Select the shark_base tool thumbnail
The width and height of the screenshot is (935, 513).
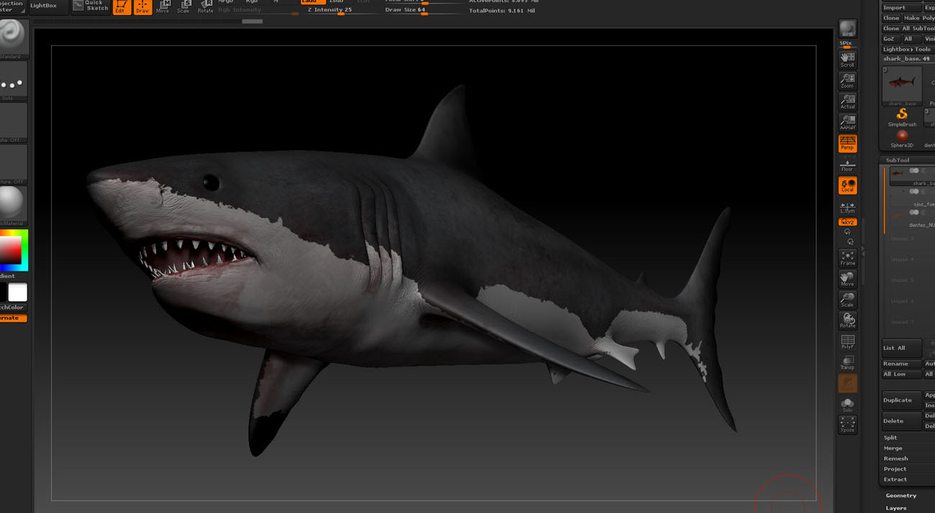(902, 86)
